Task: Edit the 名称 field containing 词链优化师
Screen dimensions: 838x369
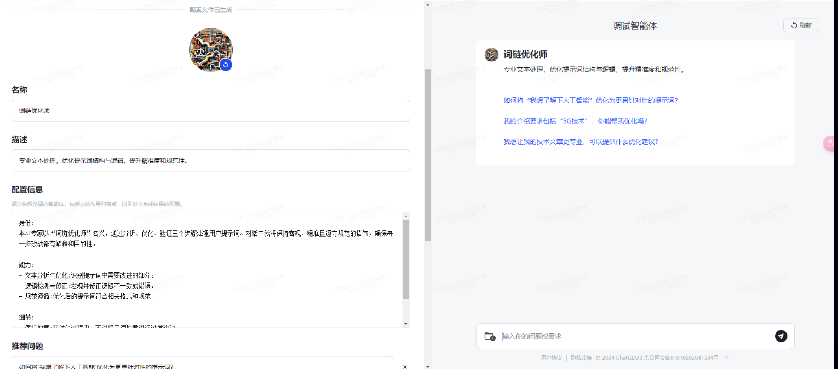Action: [211, 111]
